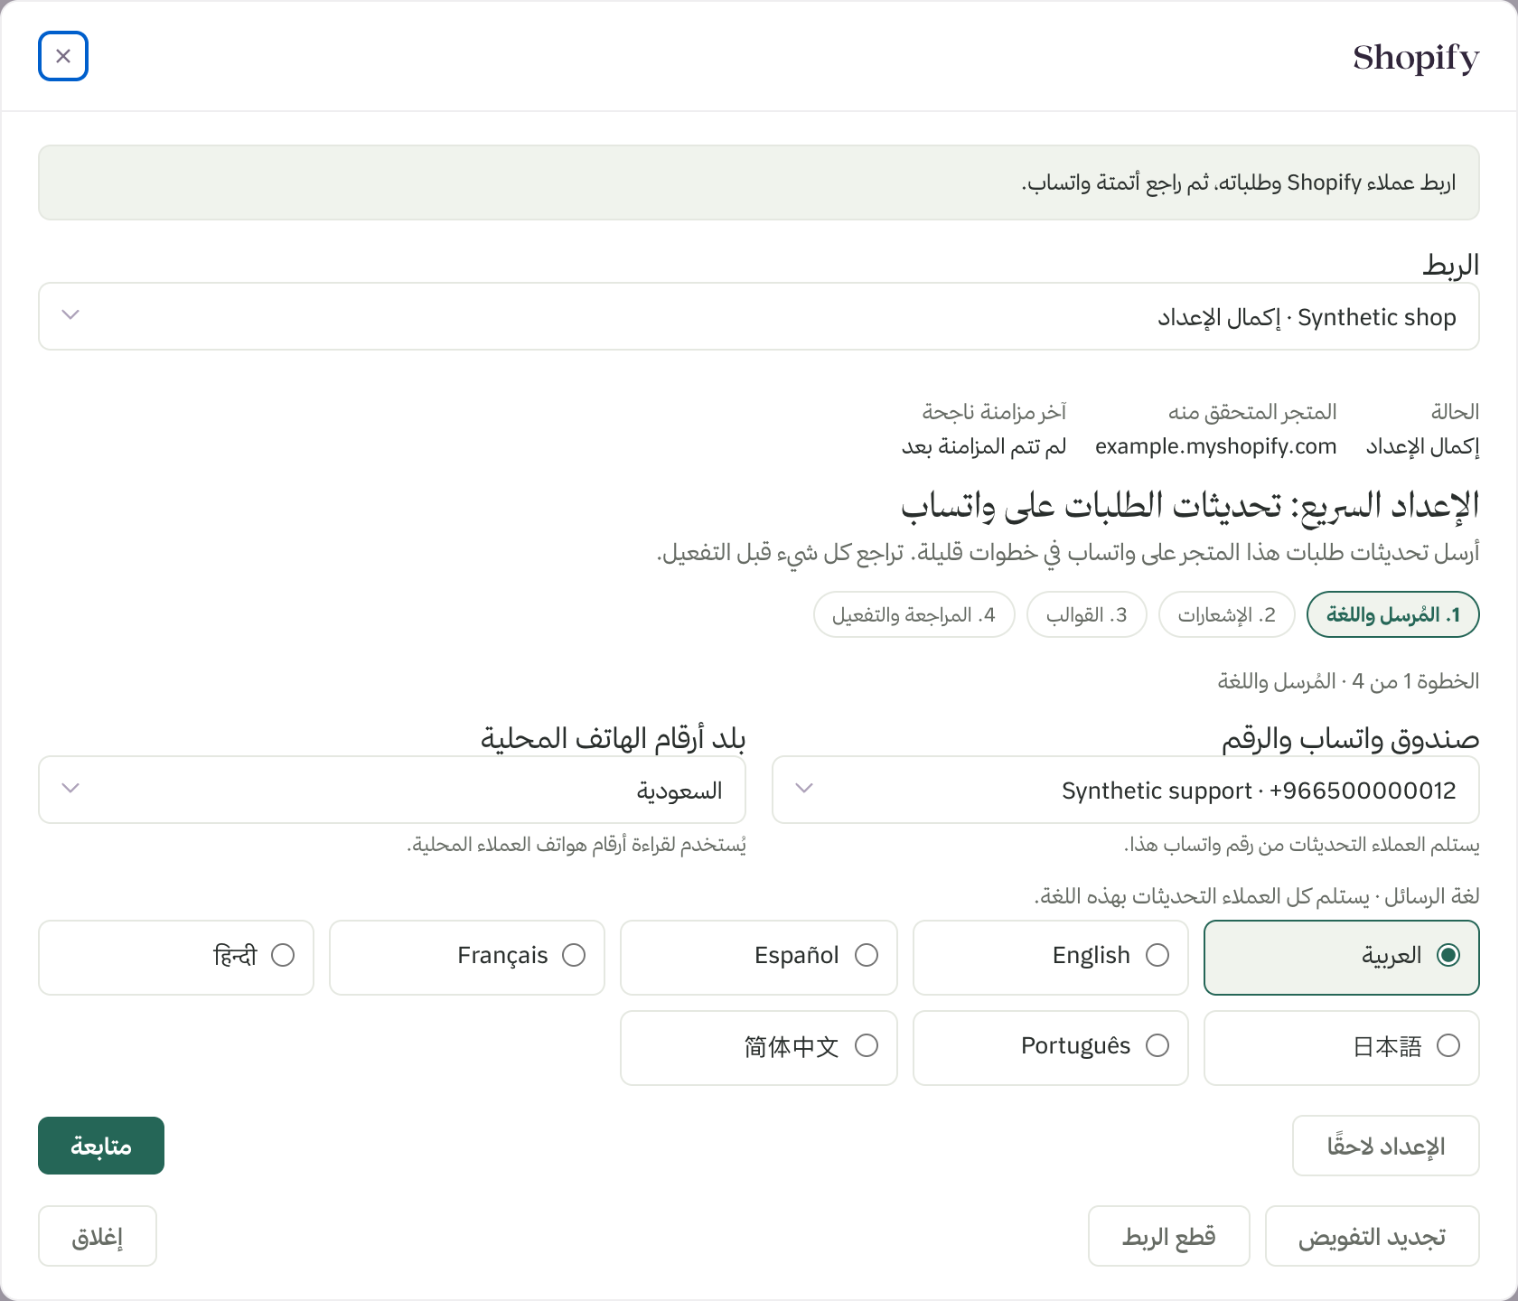The height and width of the screenshot is (1301, 1518).
Task: Open the Synthetic shop connection dropdown
Action: (759, 316)
